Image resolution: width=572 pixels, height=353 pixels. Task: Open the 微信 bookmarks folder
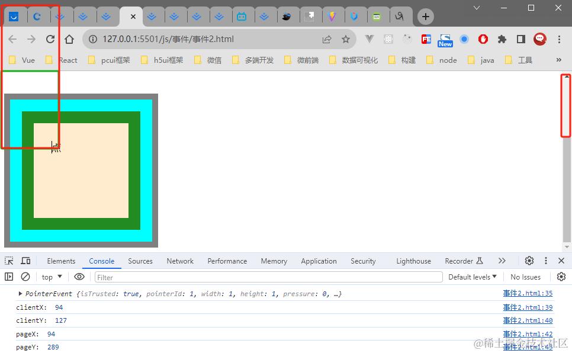[208, 60]
